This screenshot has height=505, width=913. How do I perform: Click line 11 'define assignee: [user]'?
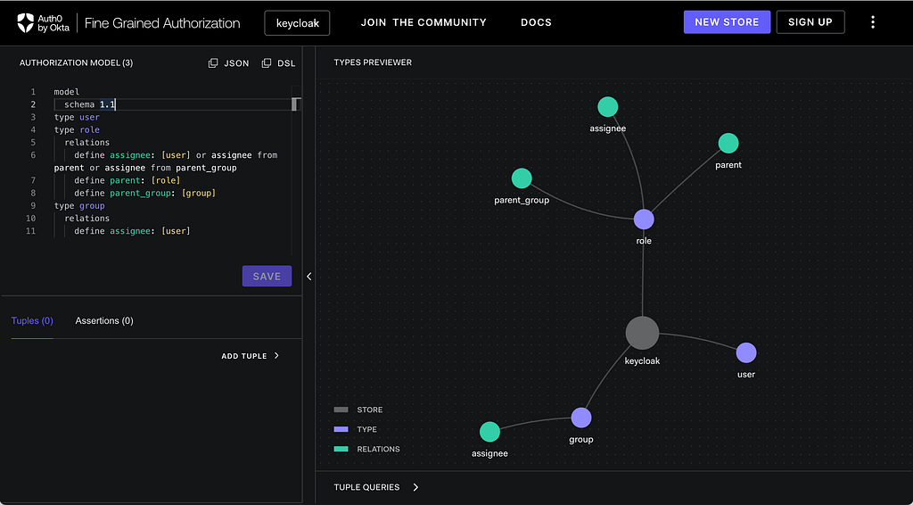click(132, 231)
